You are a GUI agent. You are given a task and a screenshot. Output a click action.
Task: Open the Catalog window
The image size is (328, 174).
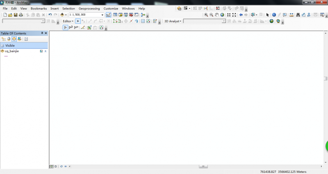[121, 15]
